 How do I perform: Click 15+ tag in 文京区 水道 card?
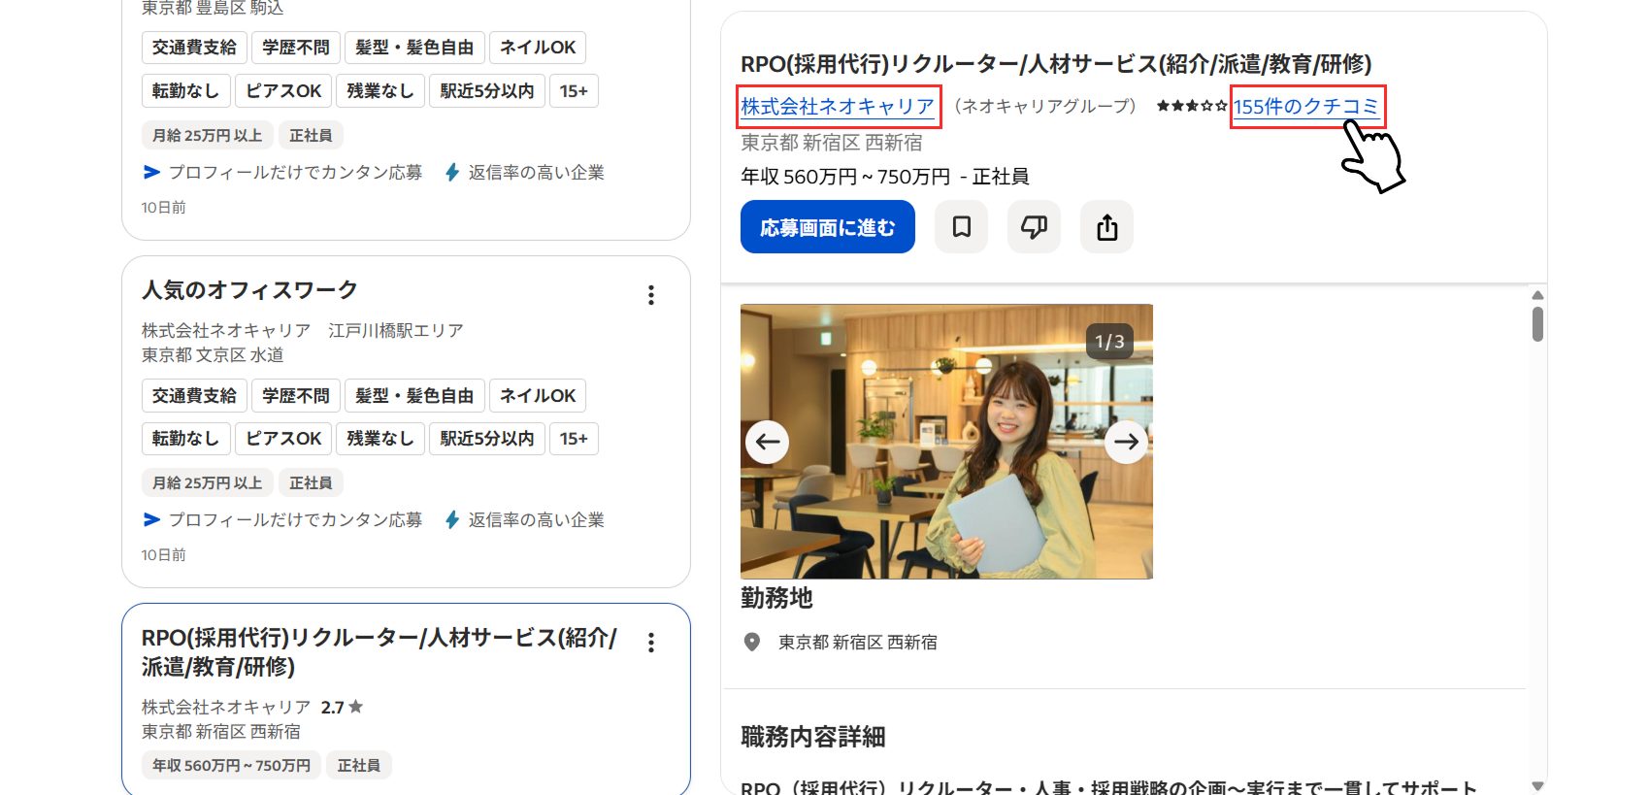pyautogui.click(x=574, y=439)
